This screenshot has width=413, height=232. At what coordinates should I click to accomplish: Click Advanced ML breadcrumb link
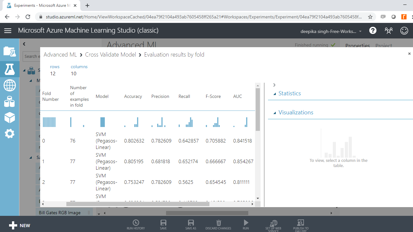click(x=60, y=55)
